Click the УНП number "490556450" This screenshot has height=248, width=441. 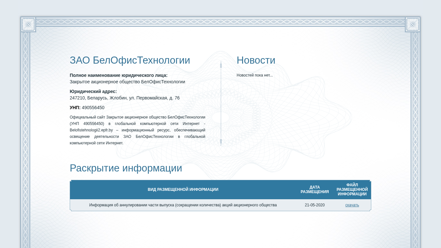[93, 108]
